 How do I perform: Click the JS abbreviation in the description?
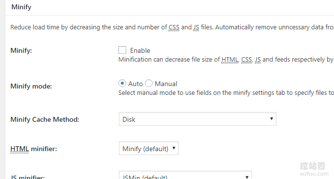pyautogui.click(x=196, y=27)
